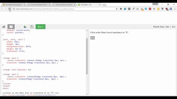Close the Customize: Beaver Builder tab
This screenshot has height=99, width=177.
[50, 5]
